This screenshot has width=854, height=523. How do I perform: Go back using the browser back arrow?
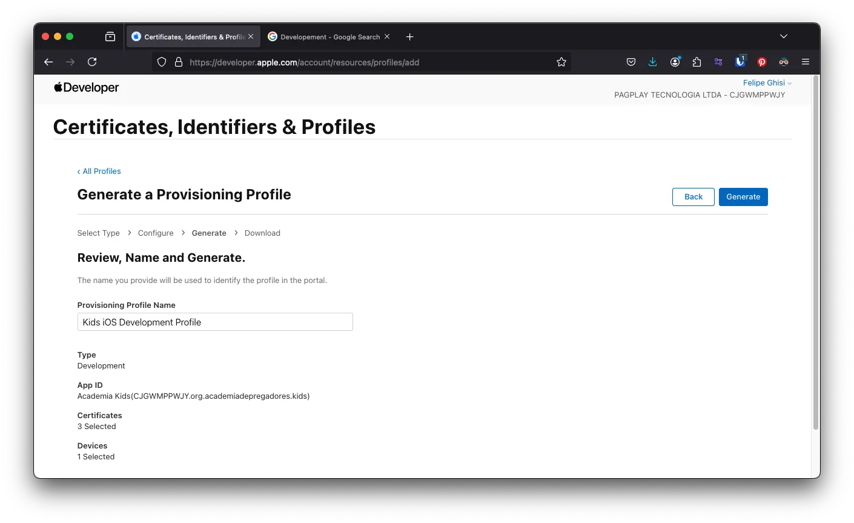48,62
